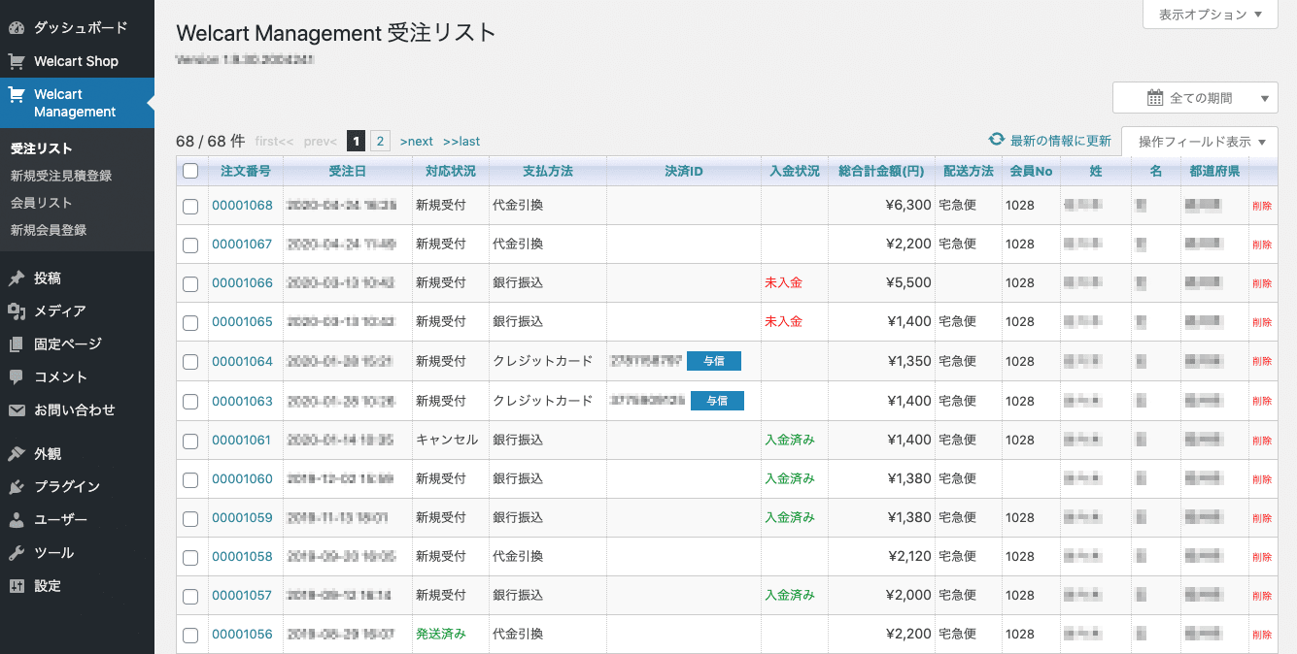Sort by the 支払方法 column header
The width and height of the screenshot is (1297, 654).
pyautogui.click(x=548, y=171)
